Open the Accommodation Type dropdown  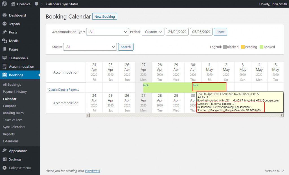click(x=107, y=32)
